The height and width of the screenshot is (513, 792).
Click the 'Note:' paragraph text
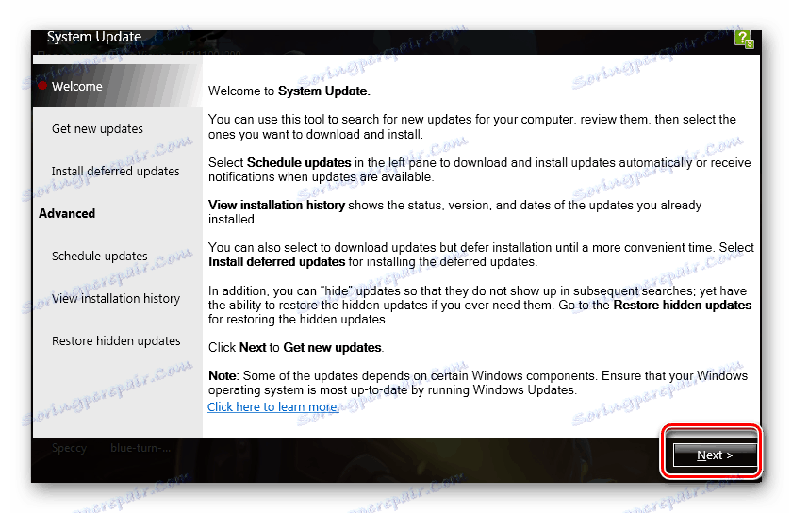pos(478,383)
